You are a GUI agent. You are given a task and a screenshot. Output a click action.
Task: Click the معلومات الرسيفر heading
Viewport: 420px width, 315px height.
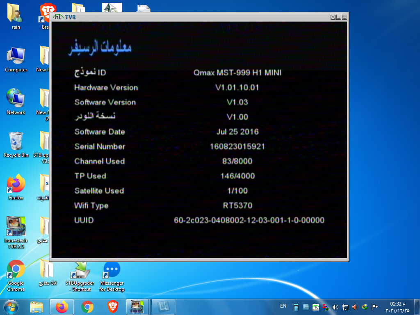tap(100, 47)
